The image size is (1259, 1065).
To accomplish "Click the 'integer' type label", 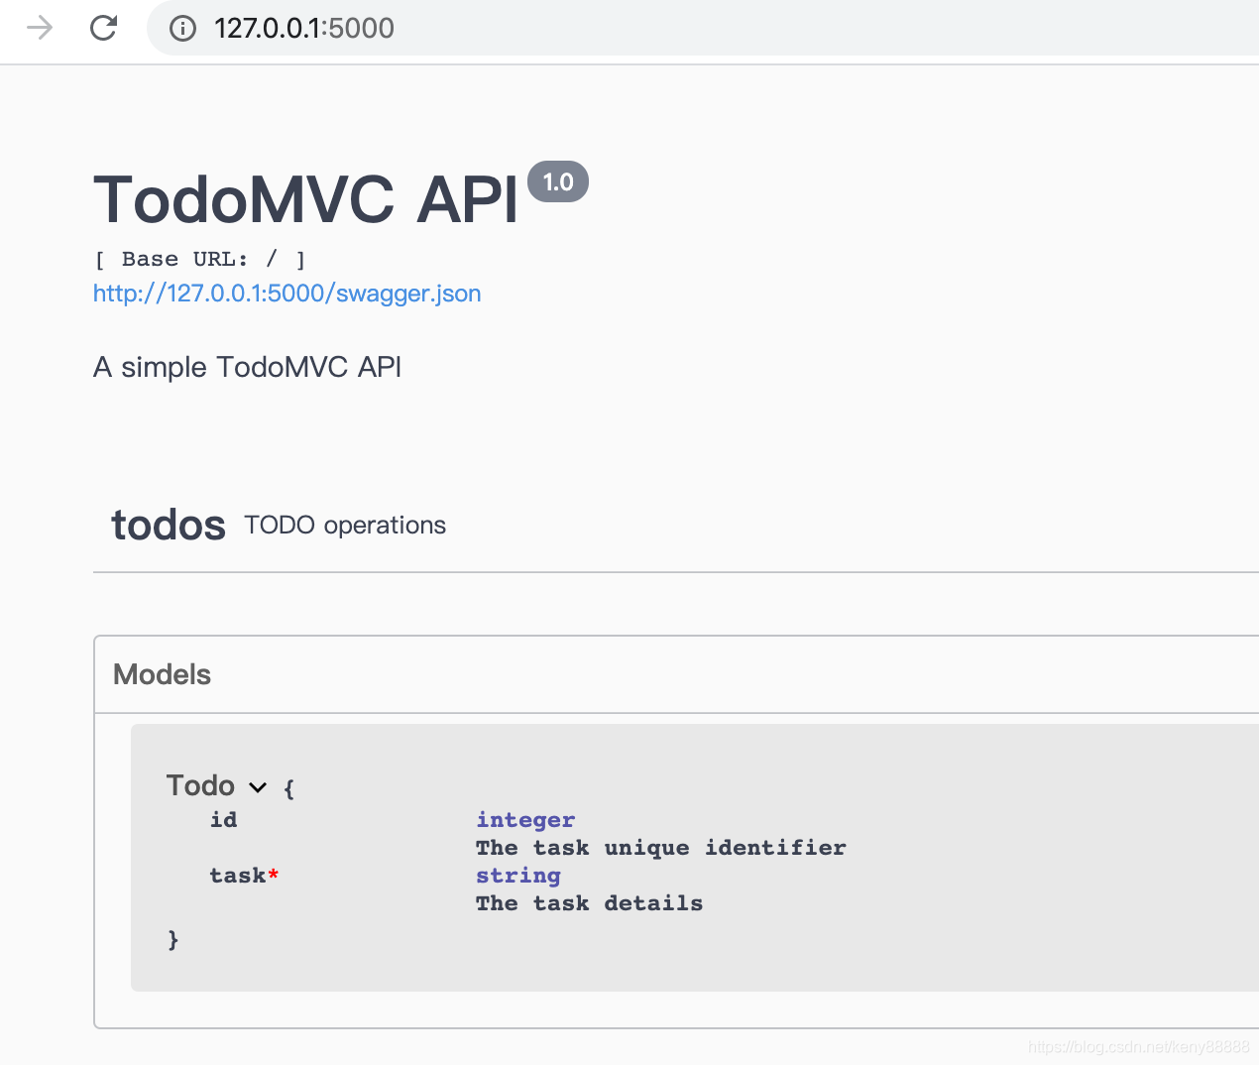I will (x=525, y=820).
